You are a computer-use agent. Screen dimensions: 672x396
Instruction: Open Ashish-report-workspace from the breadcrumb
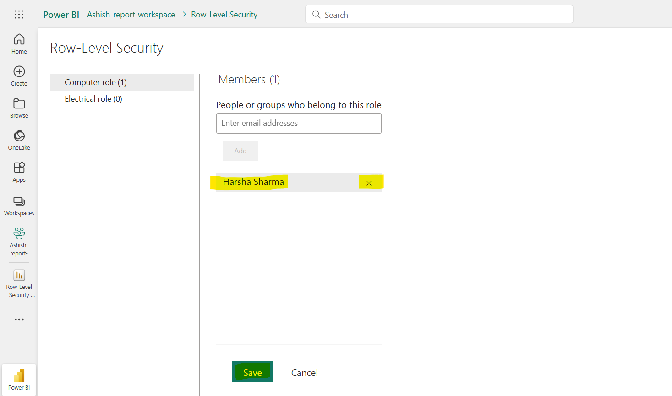click(131, 14)
